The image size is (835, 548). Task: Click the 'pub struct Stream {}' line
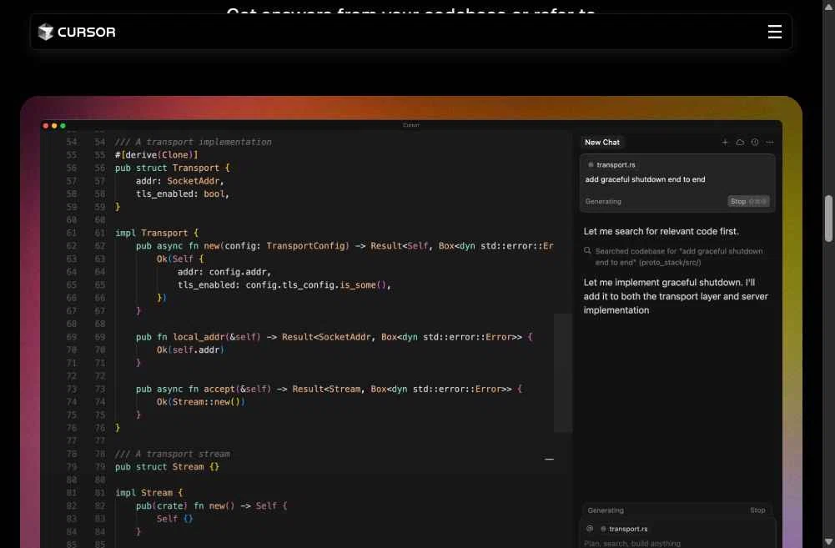pyautogui.click(x=167, y=466)
